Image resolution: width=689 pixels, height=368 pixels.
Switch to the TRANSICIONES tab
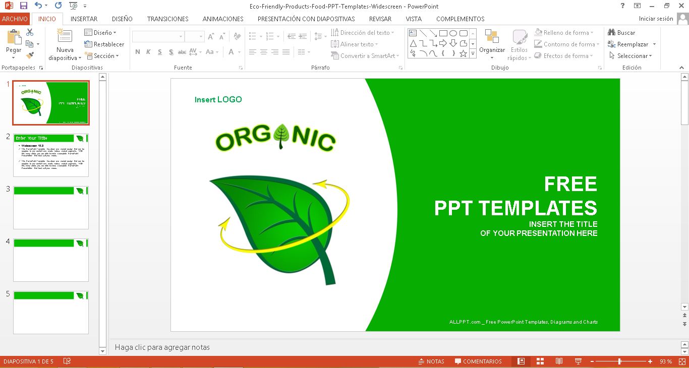[168, 19]
